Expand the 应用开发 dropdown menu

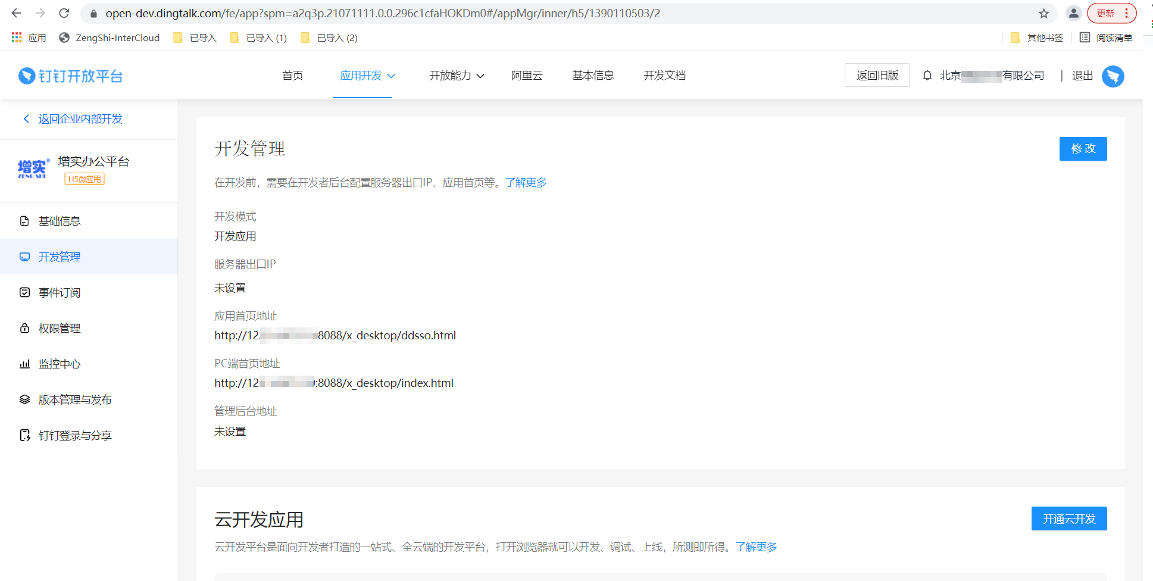[x=367, y=76]
